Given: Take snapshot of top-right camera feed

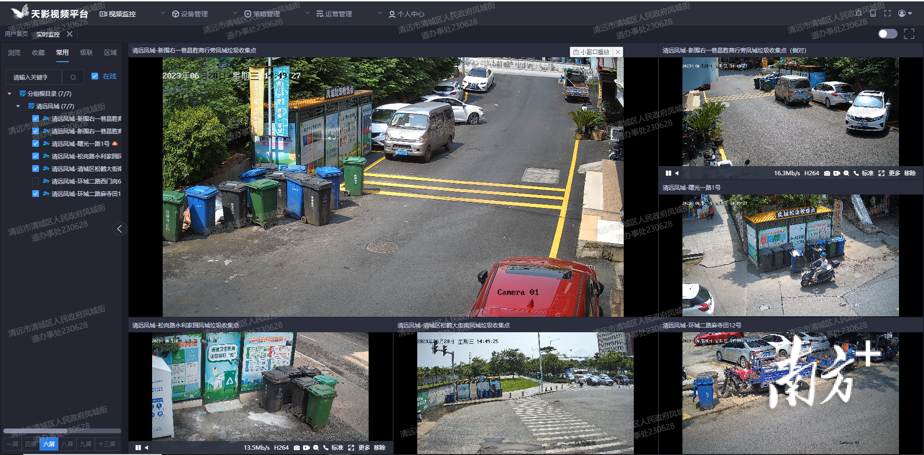Looking at the screenshot, I should (x=827, y=173).
